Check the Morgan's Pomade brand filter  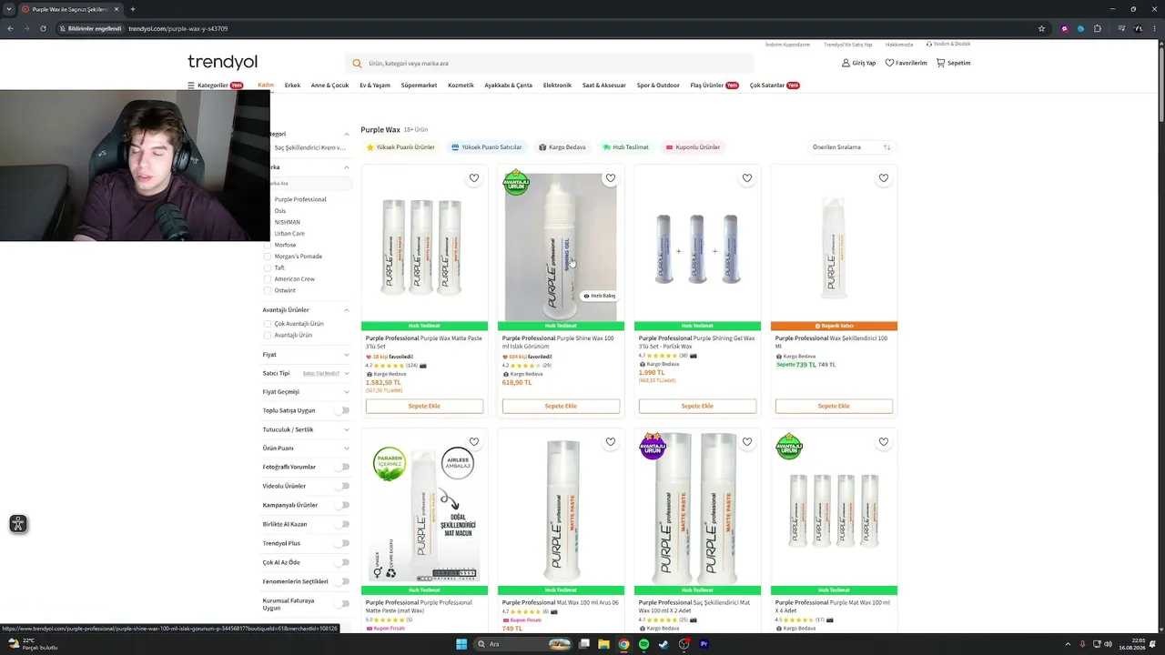pyautogui.click(x=268, y=257)
